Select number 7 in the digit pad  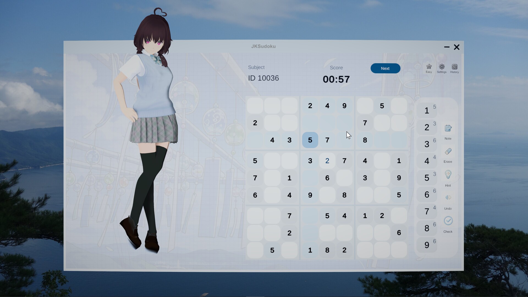427,211
